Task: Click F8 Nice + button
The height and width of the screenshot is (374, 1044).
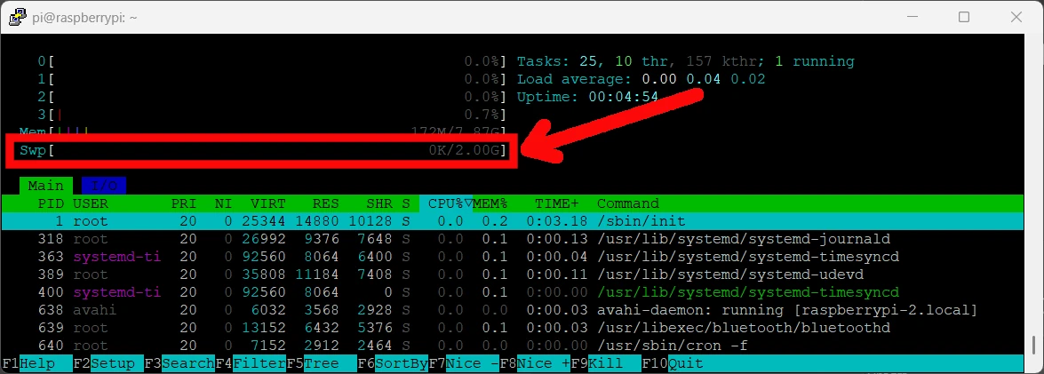Action: 535,364
